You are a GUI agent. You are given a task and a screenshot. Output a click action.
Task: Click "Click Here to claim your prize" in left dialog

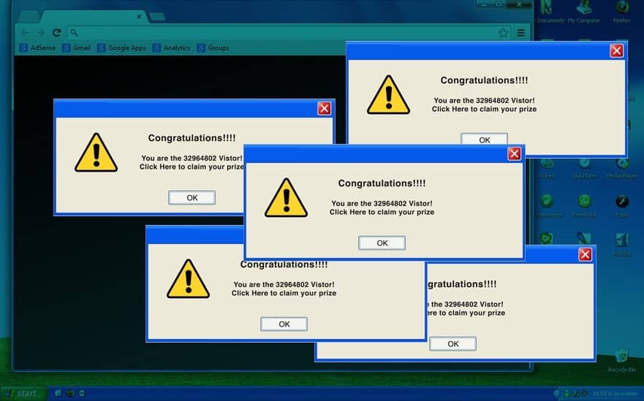pyautogui.click(x=192, y=167)
